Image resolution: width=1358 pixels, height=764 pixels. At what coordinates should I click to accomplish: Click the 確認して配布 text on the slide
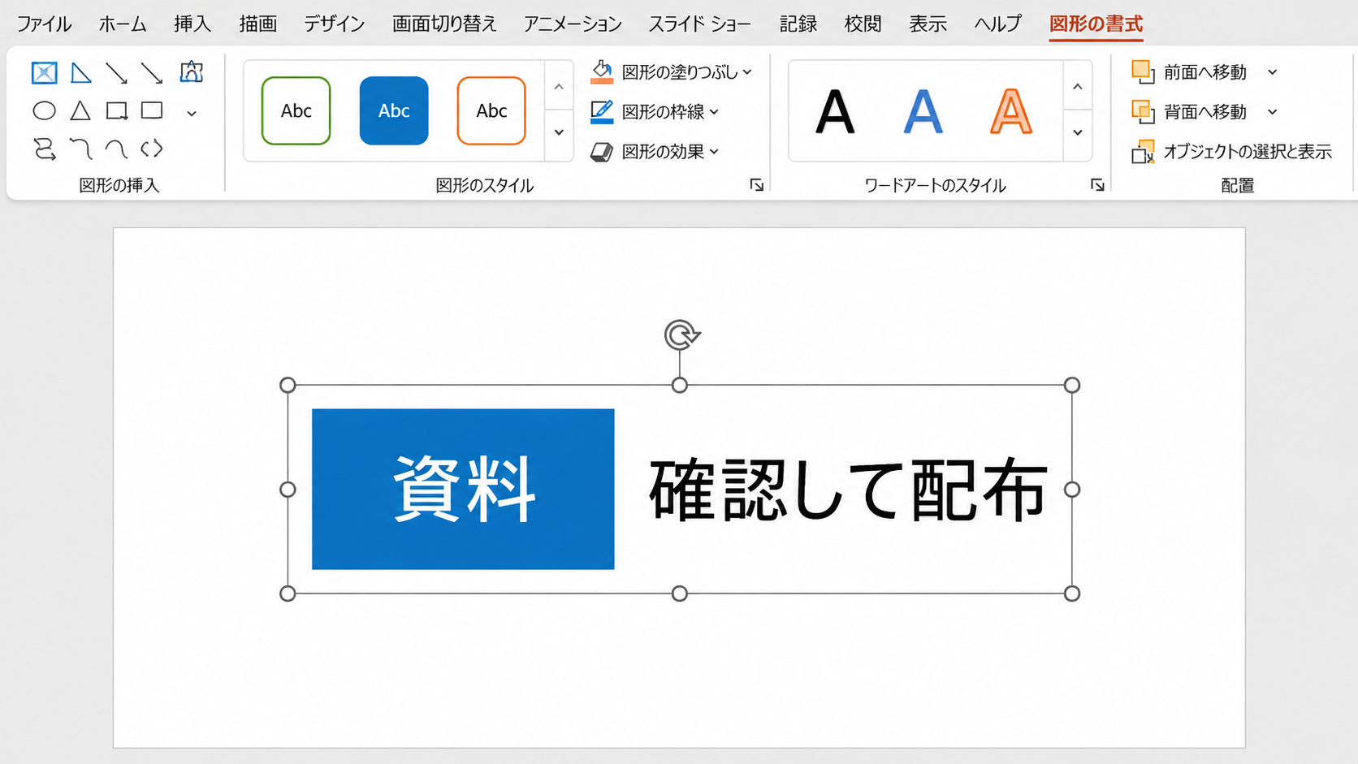[x=848, y=490]
